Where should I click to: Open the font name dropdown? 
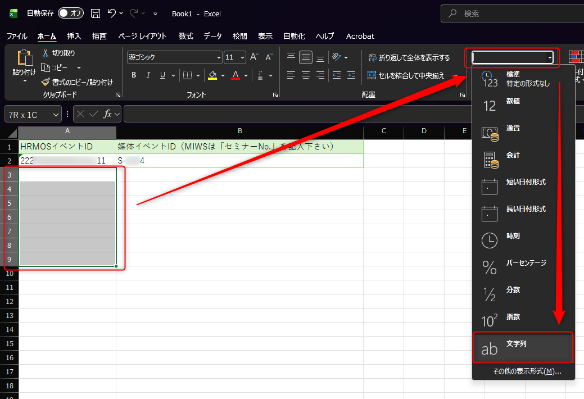click(x=219, y=57)
